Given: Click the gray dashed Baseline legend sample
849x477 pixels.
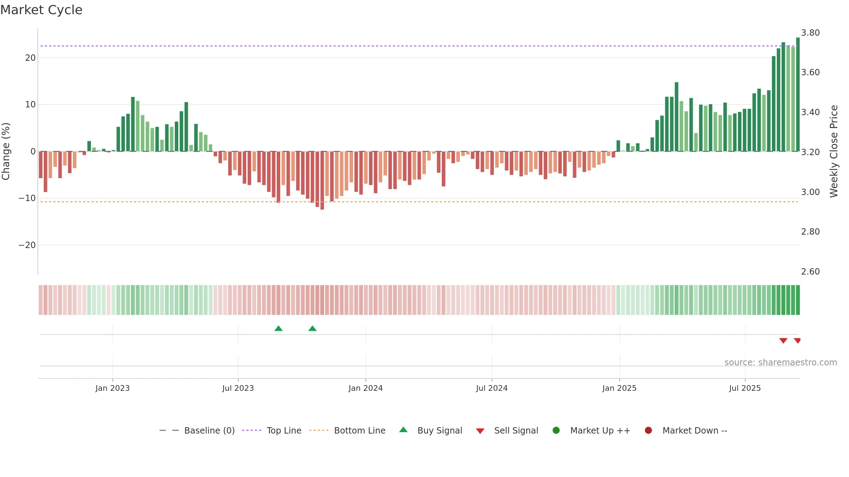Looking at the screenshot, I should (x=169, y=430).
